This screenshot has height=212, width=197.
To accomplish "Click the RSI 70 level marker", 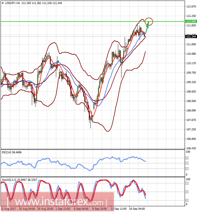I will pyautogui.click(x=187, y=158).
